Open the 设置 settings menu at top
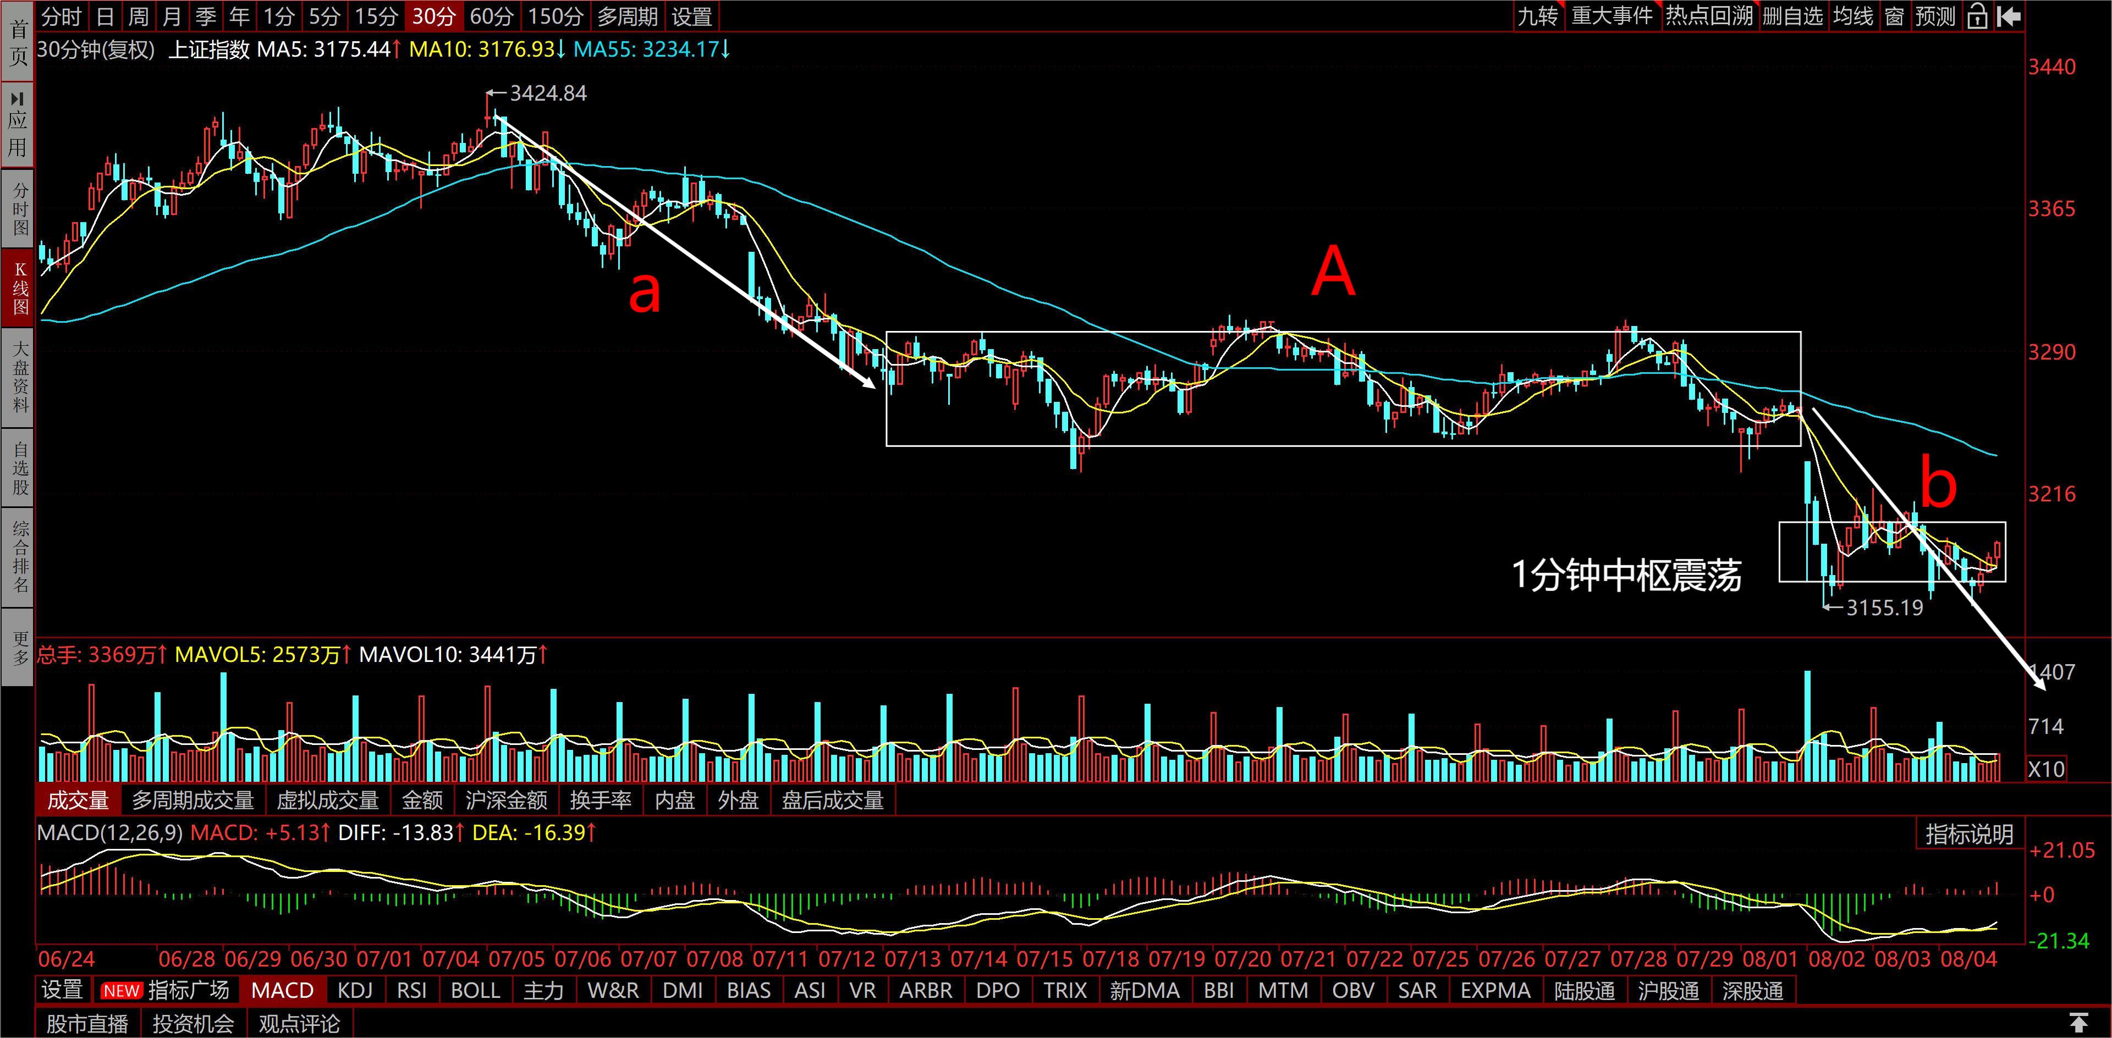 (691, 15)
